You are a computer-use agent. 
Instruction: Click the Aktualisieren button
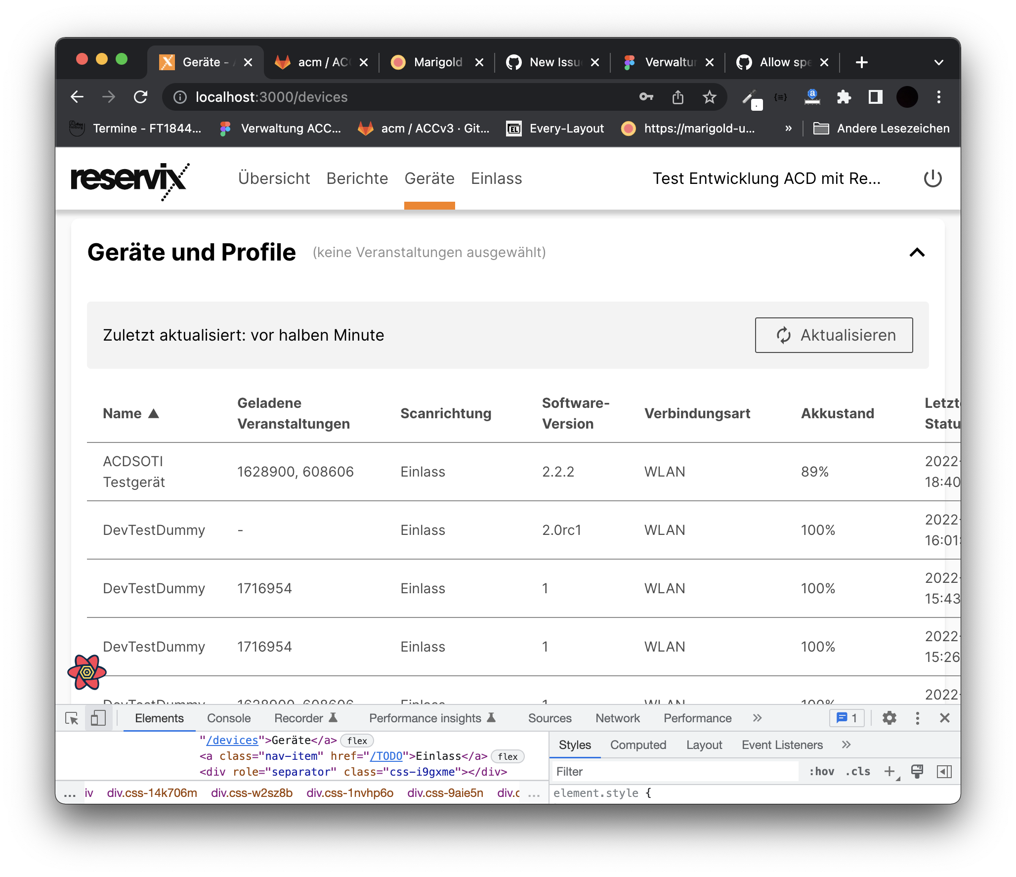834,335
